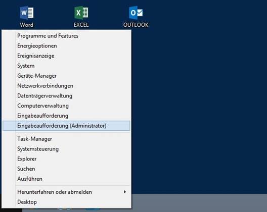This screenshot has width=267, height=212.
Task: Open Programme und Features
Action: pos(66,36)
